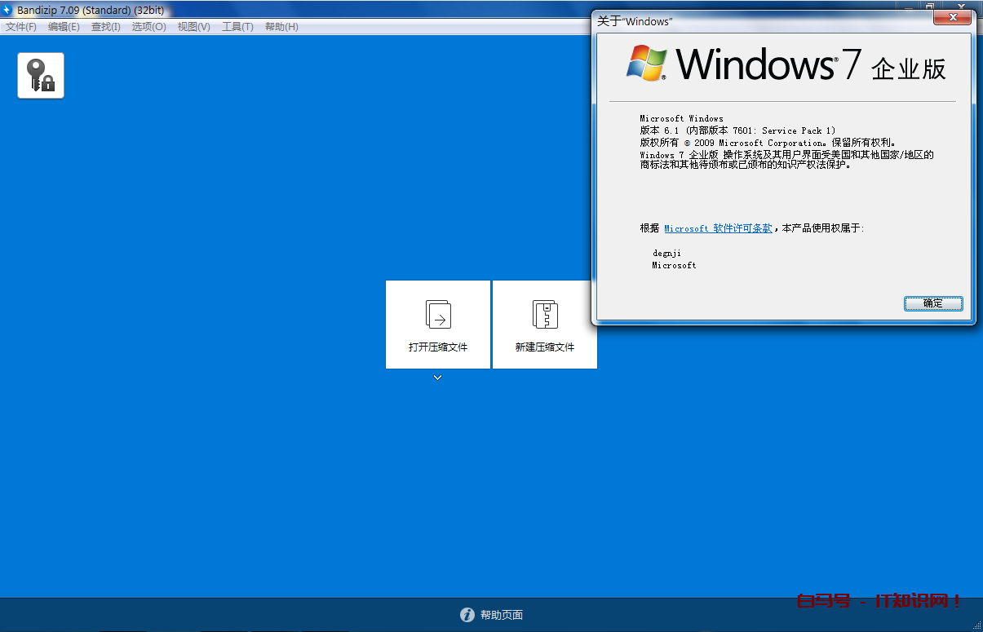Open the password manager key-lock icon
This screenshot has height=632, width=983.
point(41,76)
